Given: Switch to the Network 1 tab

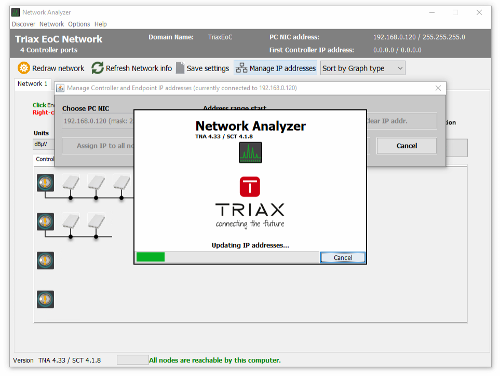Looking at the screenshot, I should click(32, 84).
